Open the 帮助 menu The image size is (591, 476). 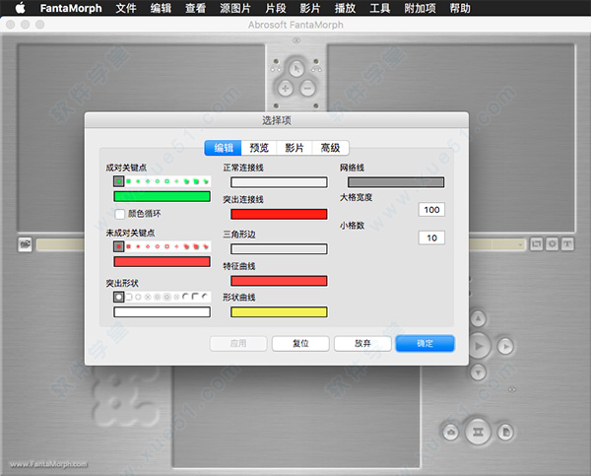pyautogui.click(x=460, y=8)
